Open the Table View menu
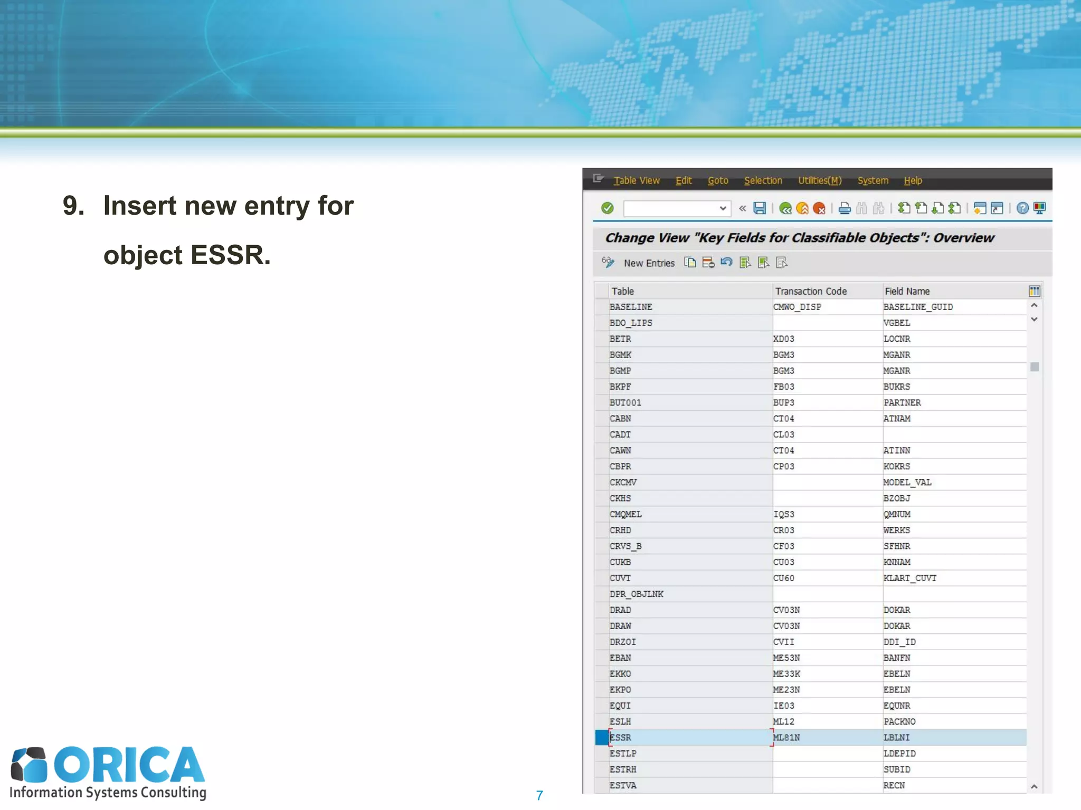This screenshot has width=1081, height=810. pos(637,180)
